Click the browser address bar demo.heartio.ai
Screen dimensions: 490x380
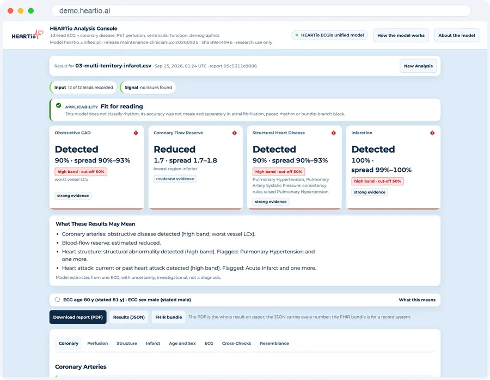[x=261, y=11]
